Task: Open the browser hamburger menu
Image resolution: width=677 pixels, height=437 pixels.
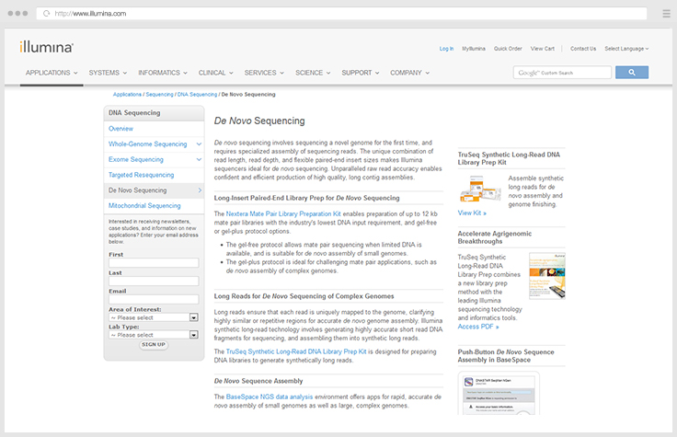Action: click(665, 14)
